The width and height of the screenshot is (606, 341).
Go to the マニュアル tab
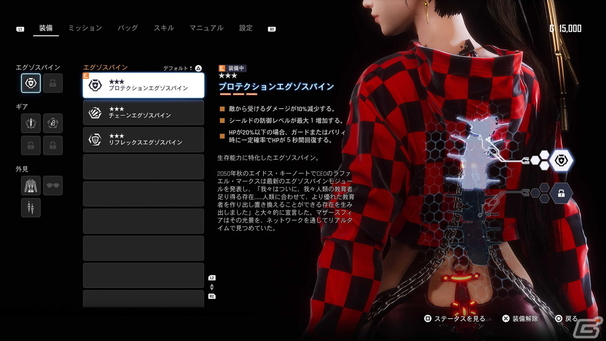(207, 28)
